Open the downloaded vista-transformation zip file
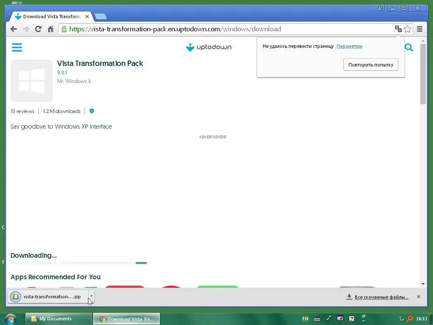This screenshot has height=325, width=433. tap(48, 297)
